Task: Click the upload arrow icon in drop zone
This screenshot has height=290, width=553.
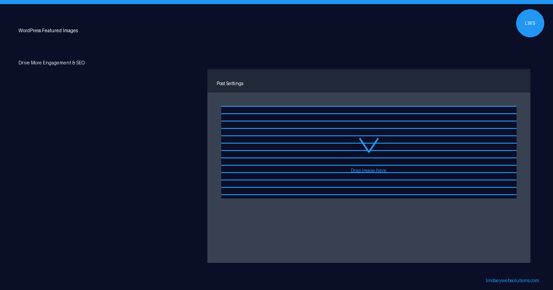Action: [x=369, y=145]
